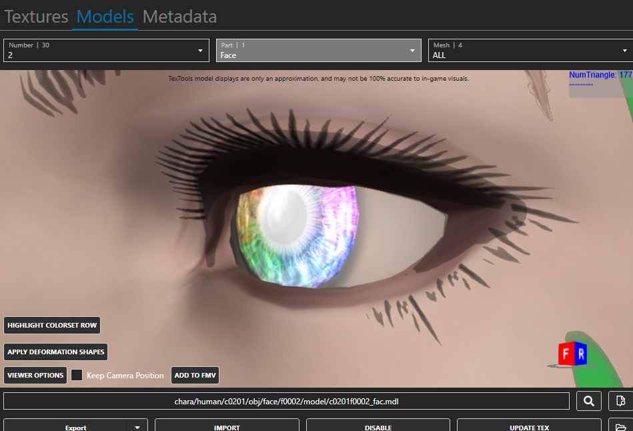Click the magnifying glass search icon
The width and height of the screenshot is (633, 431).
(589, 400)
